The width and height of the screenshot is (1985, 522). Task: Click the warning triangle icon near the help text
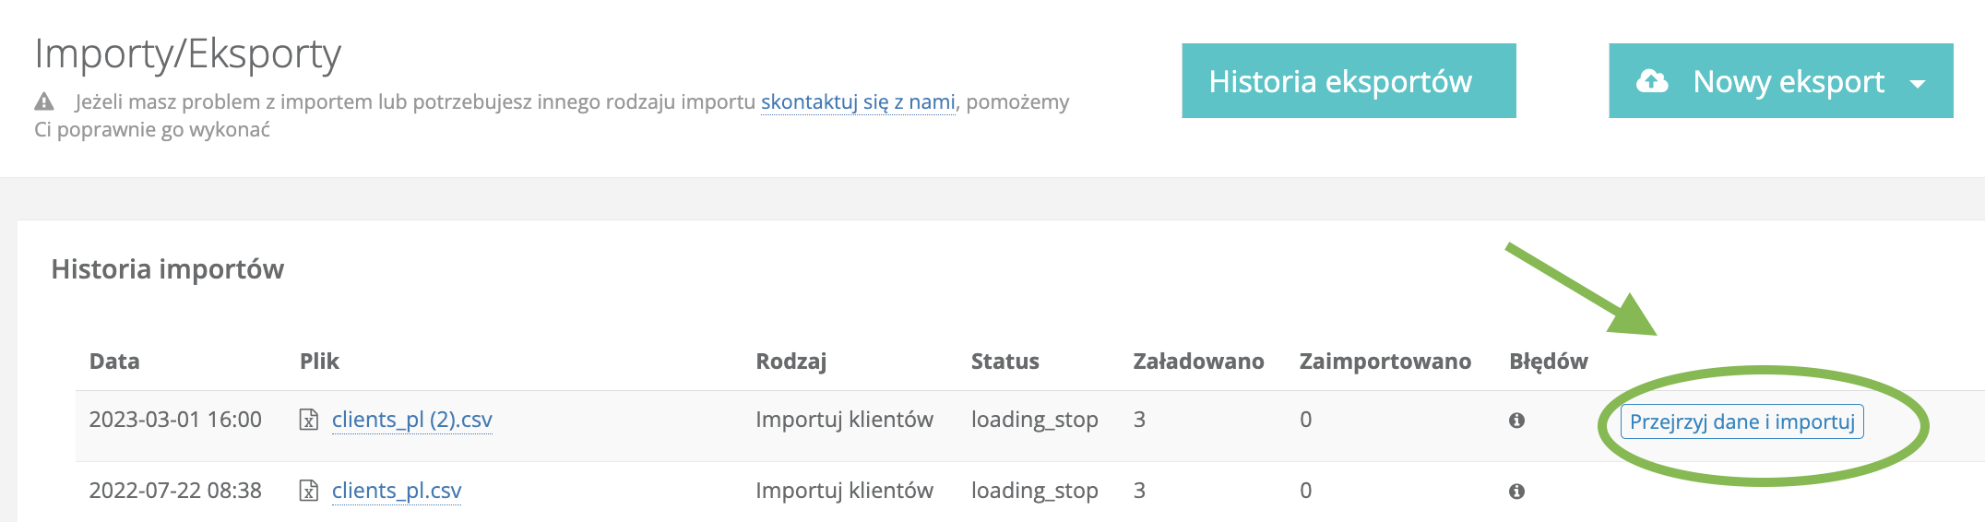point(44,101)
